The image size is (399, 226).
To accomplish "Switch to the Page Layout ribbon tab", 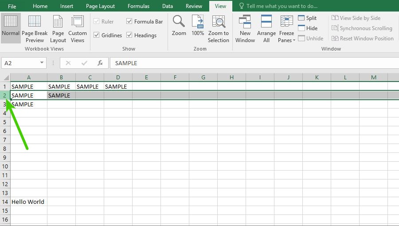I will coord(100,6).
